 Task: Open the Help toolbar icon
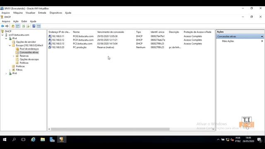click(x=34, y=26)
